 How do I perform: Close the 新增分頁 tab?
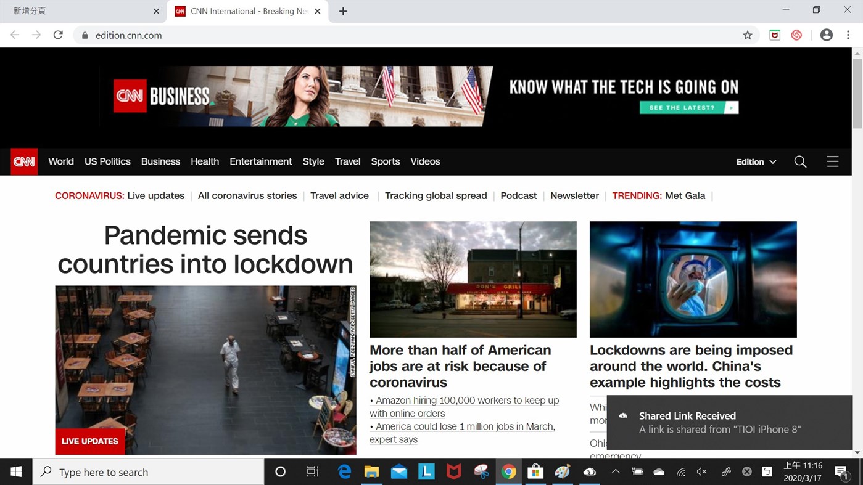tap(156, 11)
